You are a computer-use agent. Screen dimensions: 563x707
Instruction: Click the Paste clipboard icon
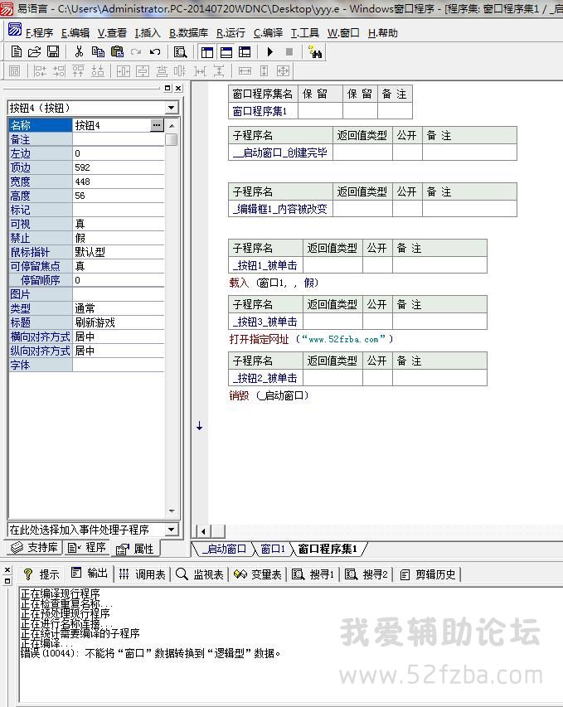click(x=117, y=51)
